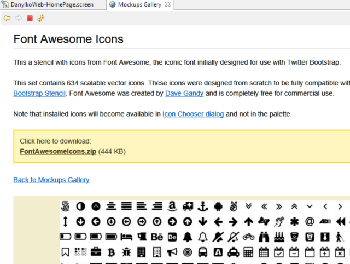Stop page loading with red square button

point(30,18)
